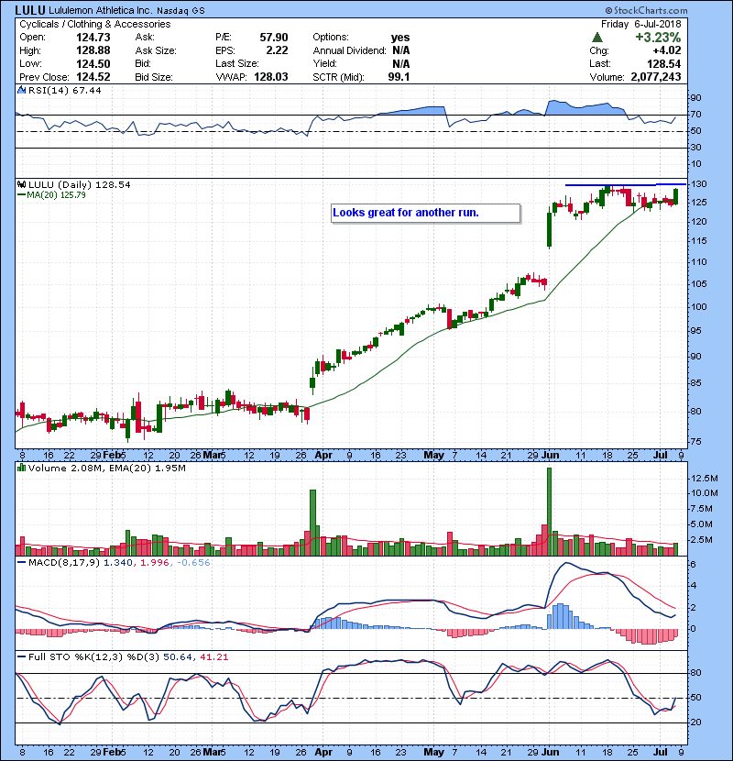Click the Options value yes
The image size is (733, 761).
400,38
